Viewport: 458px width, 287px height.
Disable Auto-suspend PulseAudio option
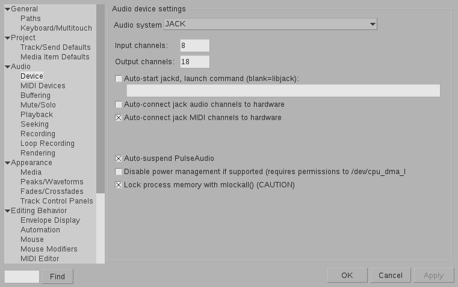119,159
